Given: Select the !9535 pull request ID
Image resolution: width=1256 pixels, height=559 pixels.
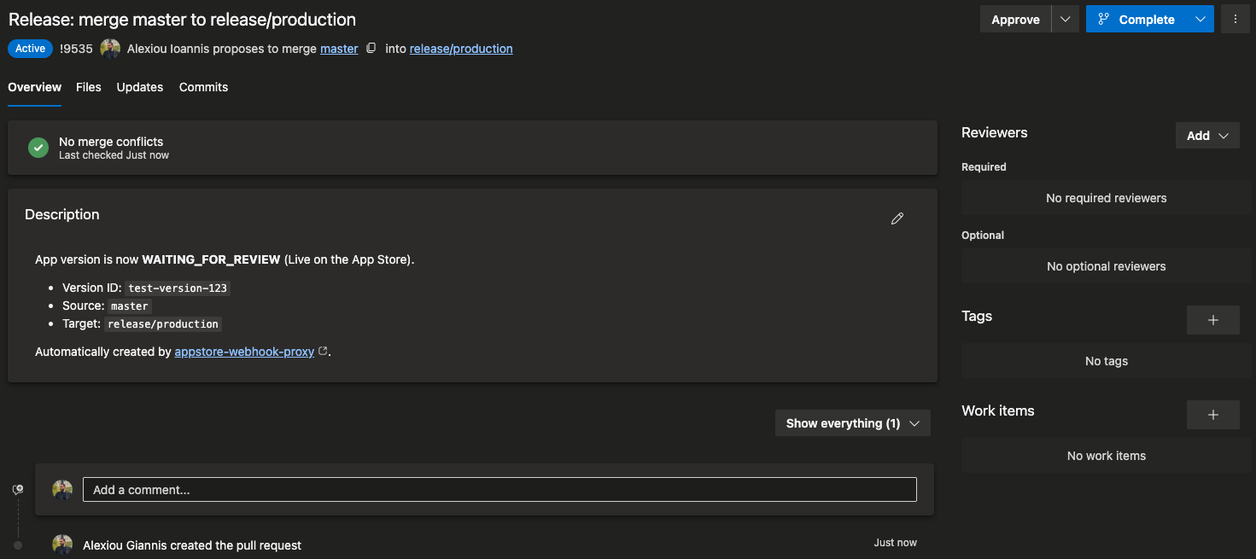Looking at the screenshot, I should point(76,49).
